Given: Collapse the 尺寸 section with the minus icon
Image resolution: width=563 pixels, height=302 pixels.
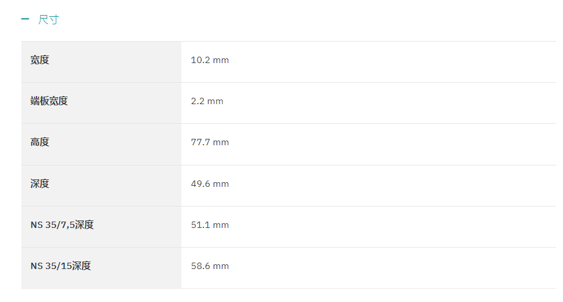Looking at the screenshot, I should [25, 19].
